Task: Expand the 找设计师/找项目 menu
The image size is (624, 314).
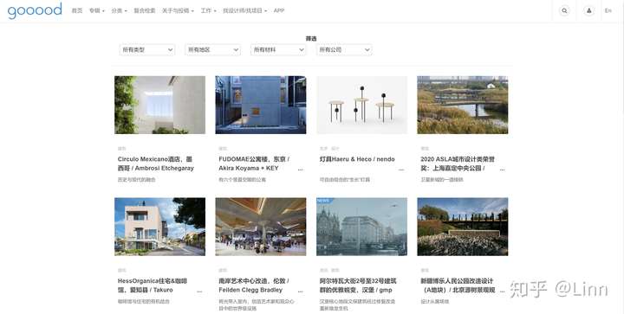Action: pyautogui.click(x=244, y=10)
